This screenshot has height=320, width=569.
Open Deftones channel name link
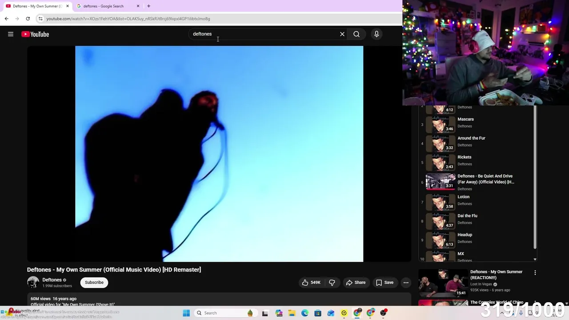52,280
